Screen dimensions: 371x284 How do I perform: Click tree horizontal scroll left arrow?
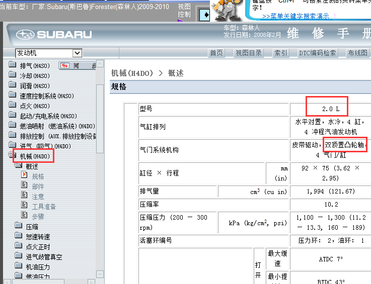pyautogui.click(x=8, y=281)
